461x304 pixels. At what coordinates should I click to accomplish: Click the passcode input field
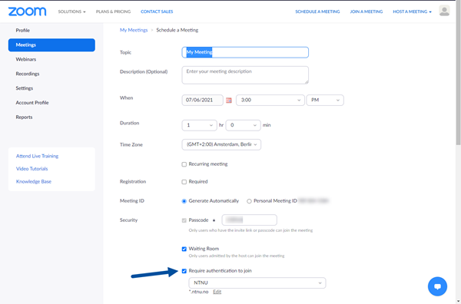(249, 220)
